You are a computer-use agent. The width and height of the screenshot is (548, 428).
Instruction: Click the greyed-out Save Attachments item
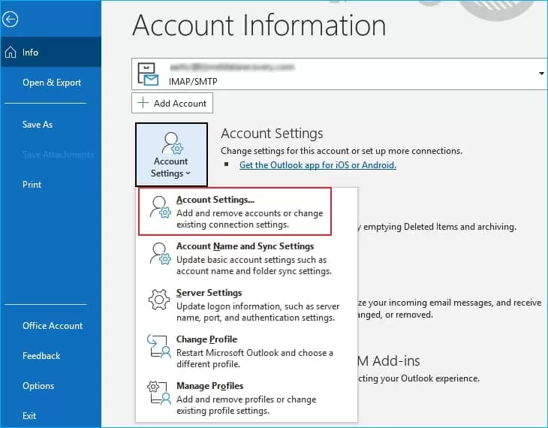[x=58, y=155]
